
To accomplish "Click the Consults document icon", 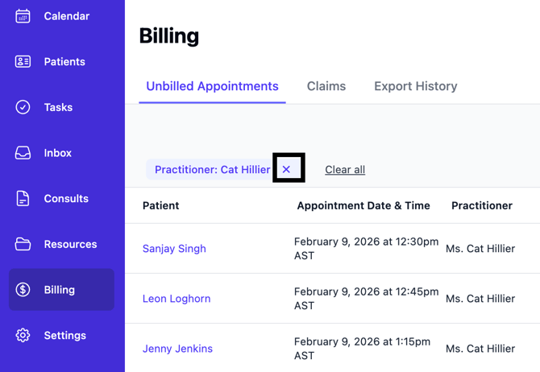I will pyautogui.click(x=23, y=199).
